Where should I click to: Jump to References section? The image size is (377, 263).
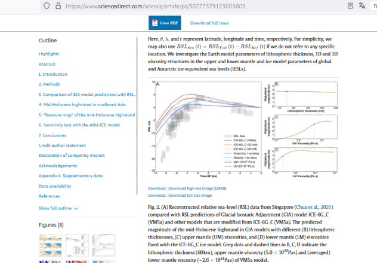[x=50, y=196]
